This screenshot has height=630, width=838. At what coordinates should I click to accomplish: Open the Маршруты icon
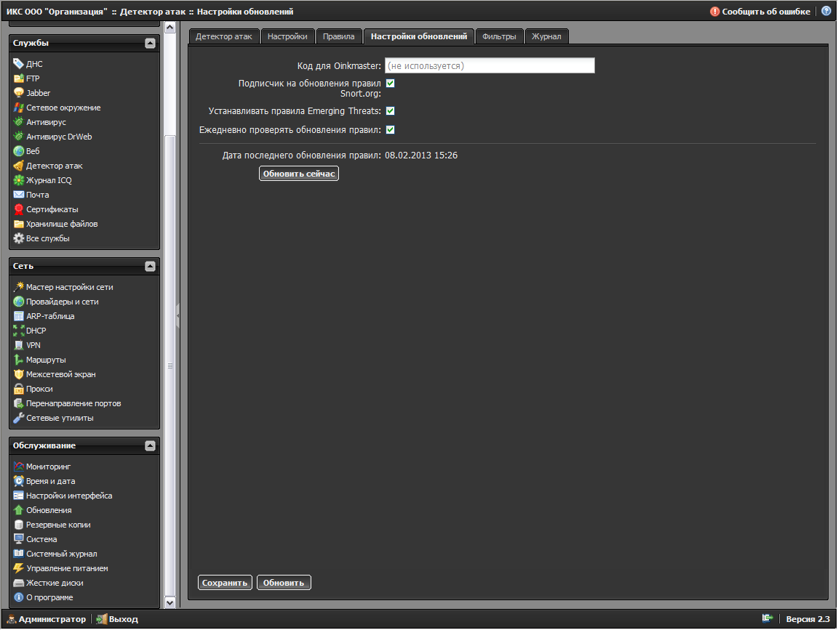(19, 360)
